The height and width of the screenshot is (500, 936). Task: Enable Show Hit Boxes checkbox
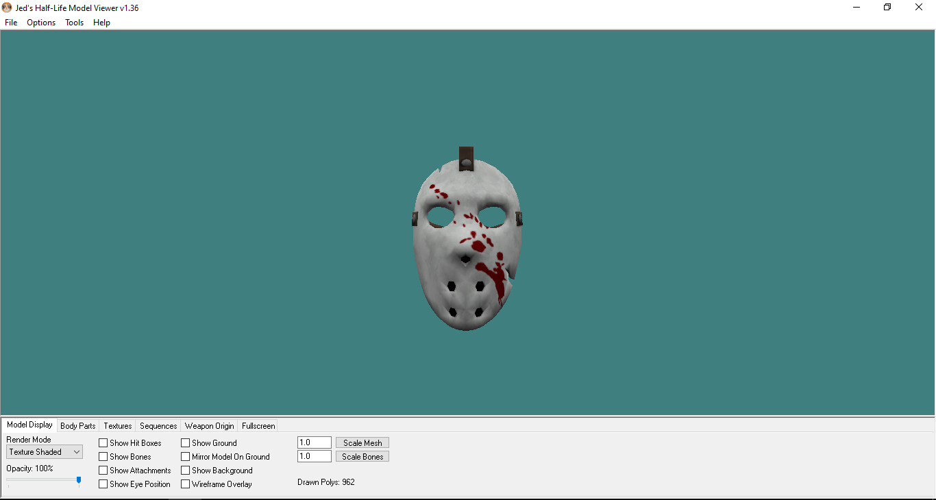coord(103,443)
